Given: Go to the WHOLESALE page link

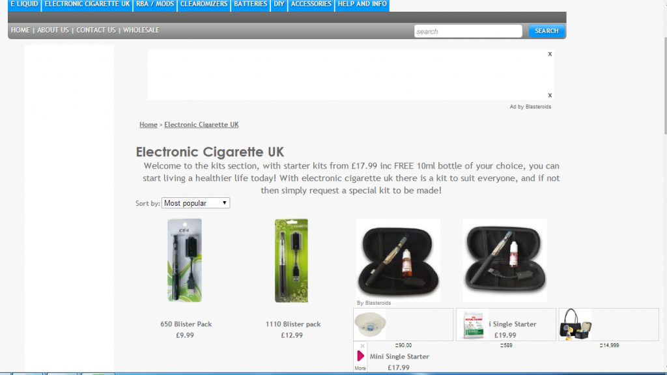Looking at the screenshot, I should coord(141,30).
